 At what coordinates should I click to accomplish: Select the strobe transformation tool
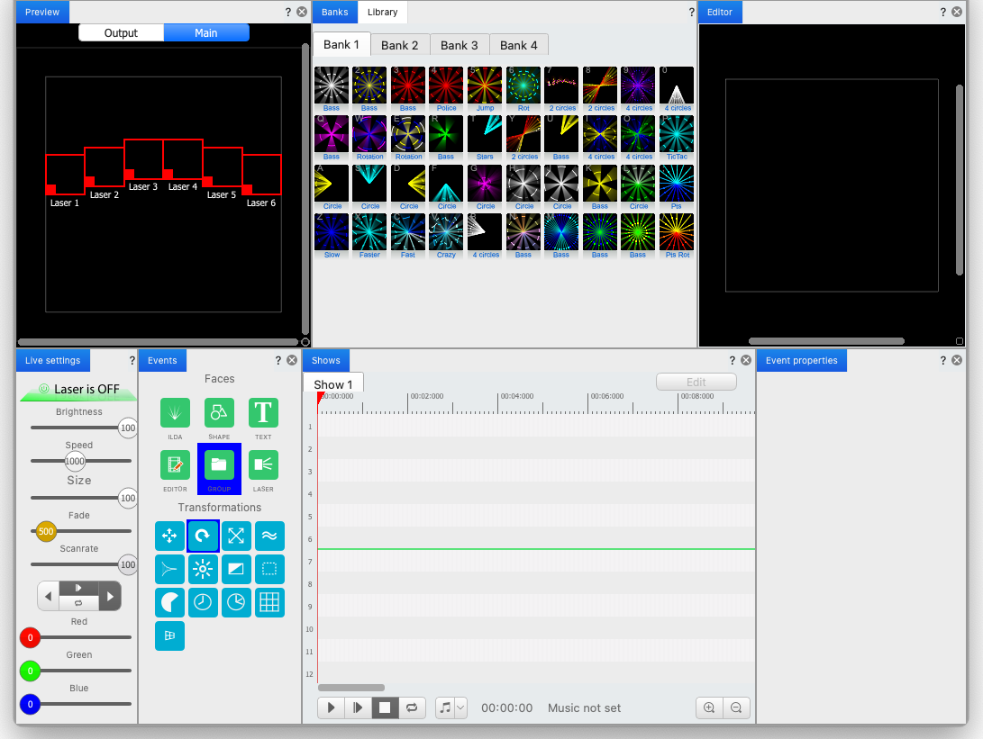203,569
